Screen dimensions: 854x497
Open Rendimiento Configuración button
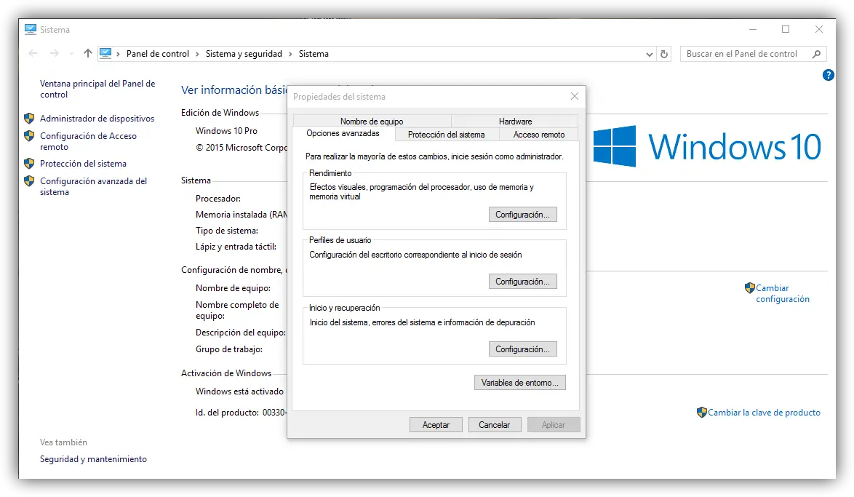click(x=522, y=215)
